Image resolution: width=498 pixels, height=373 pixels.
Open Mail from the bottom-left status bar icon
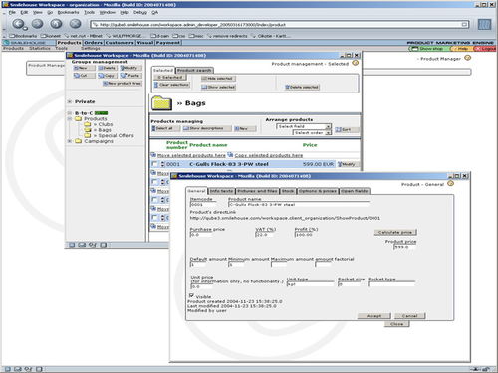18,369
